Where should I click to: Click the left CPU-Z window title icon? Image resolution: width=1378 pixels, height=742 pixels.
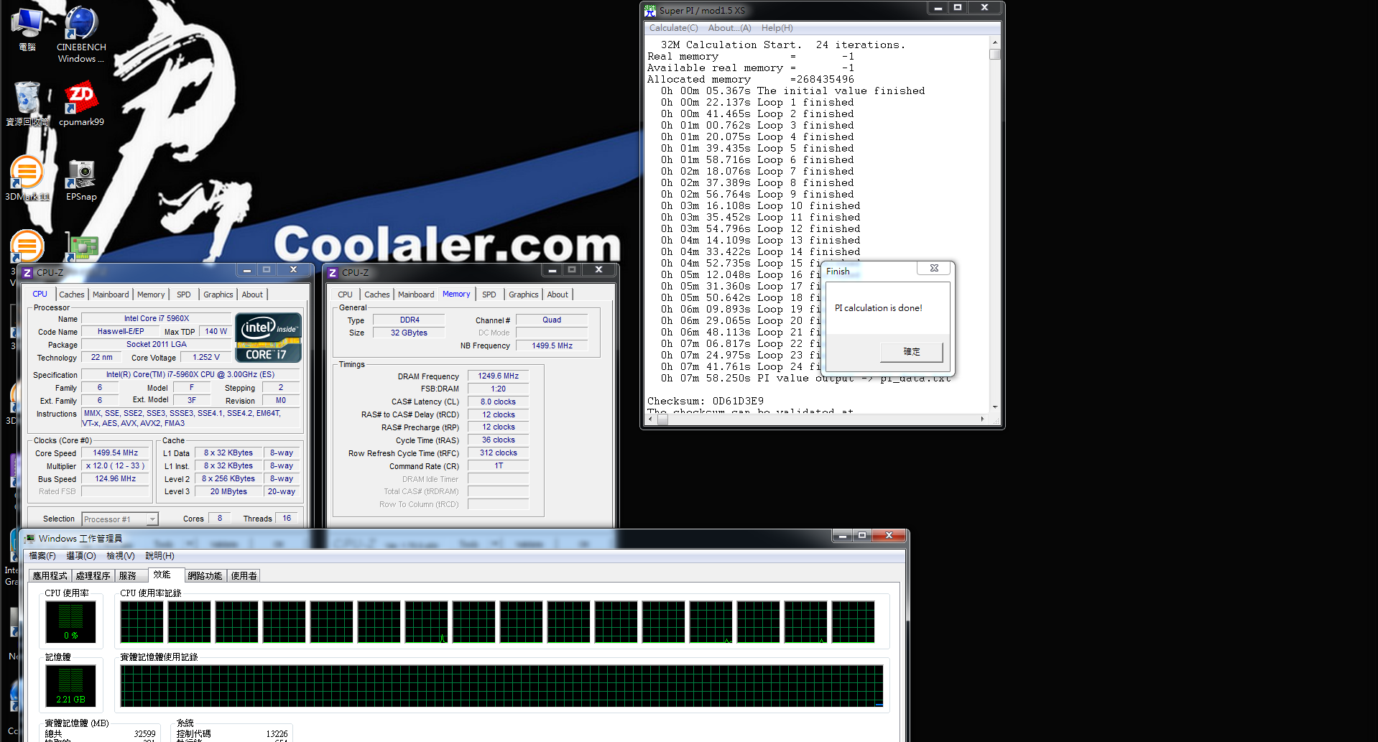pyautogui.click(x=27, y=273)
